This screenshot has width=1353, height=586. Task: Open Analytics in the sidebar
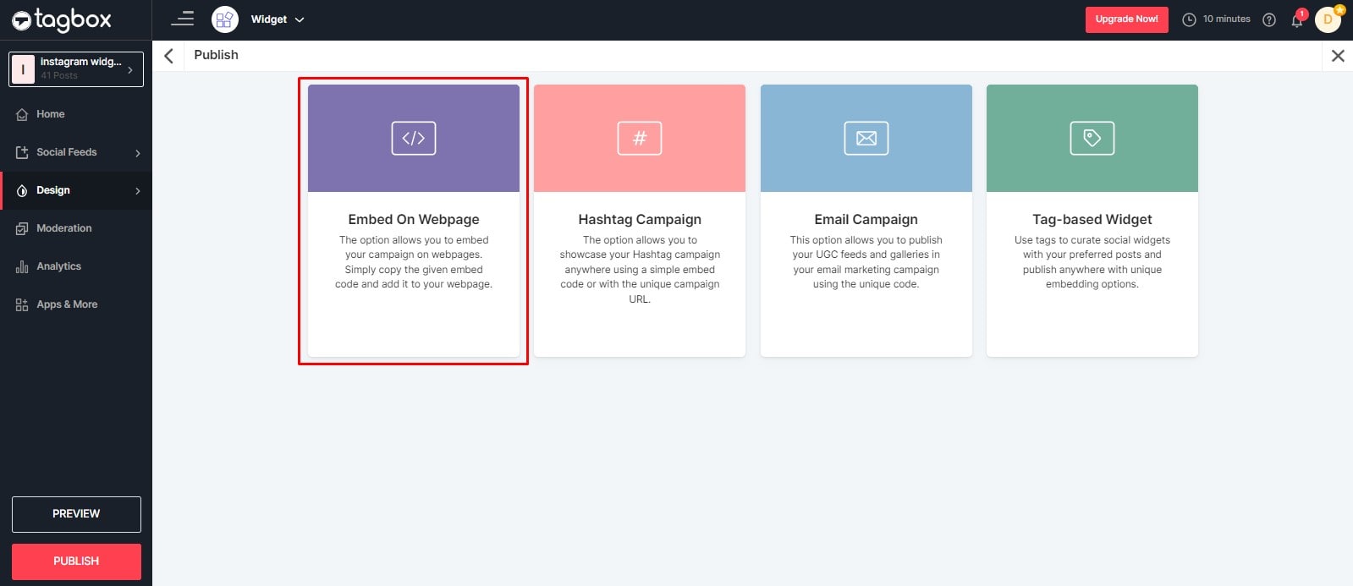(58, 266)
